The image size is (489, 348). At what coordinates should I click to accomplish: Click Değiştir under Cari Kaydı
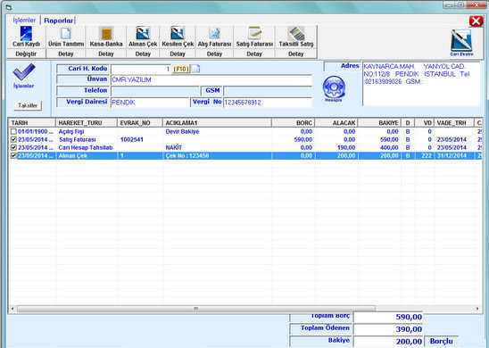click(26, 54)
